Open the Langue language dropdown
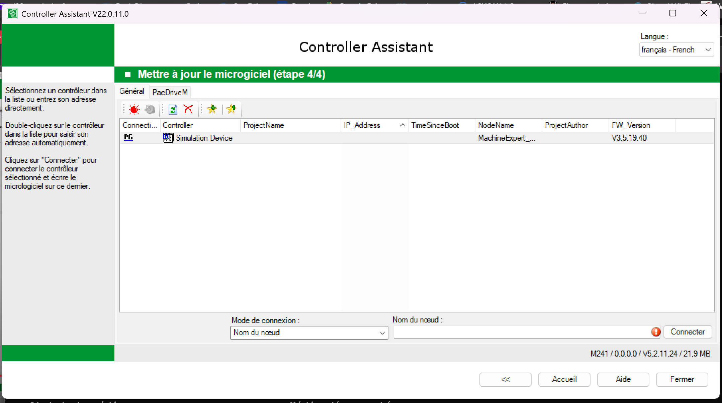The width and height of the screenshot is (722, 403). (x=676, y=50)
